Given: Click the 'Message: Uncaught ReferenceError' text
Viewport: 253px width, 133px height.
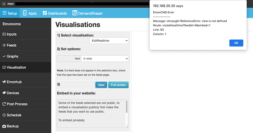Looking at the screenshot, I should [x=190, y=21].
